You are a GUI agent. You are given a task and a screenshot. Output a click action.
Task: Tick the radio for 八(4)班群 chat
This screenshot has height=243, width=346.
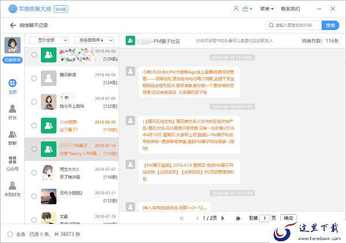click(x=34, y=125)
